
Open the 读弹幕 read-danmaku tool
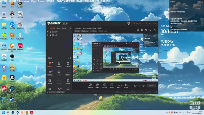pyautogui.click(x=50, y=82)
